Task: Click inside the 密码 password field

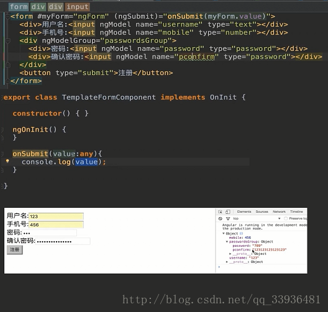Action: [x=49, y=233]
